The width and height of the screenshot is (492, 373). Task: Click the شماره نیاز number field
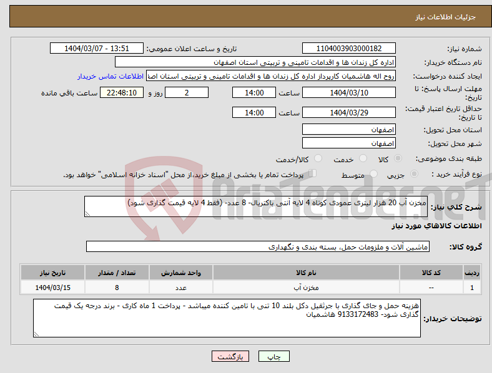coord(349,48)
